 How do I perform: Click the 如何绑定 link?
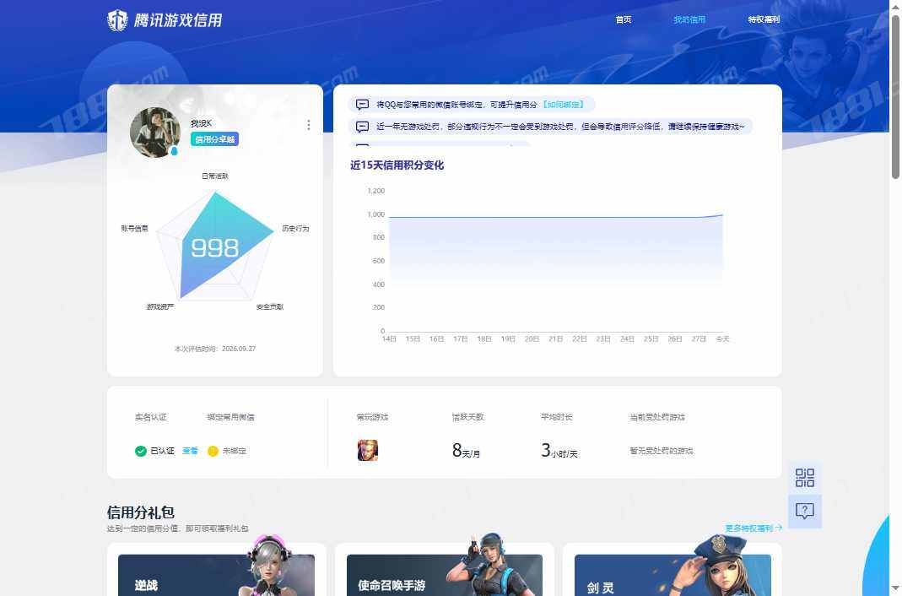[x=563, y=105]
